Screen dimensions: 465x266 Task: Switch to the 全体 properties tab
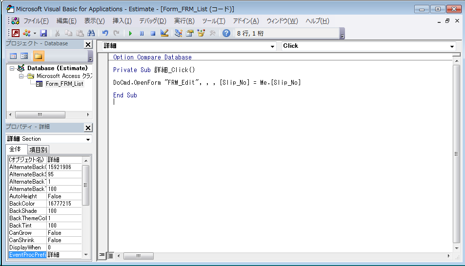(x=15, y=149)
